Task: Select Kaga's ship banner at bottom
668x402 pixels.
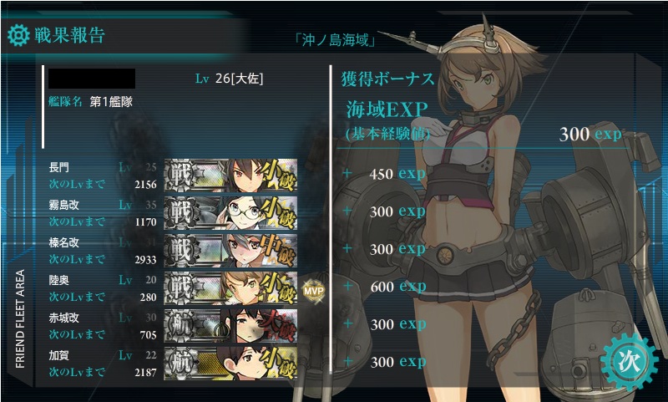Action: point(230,364)
